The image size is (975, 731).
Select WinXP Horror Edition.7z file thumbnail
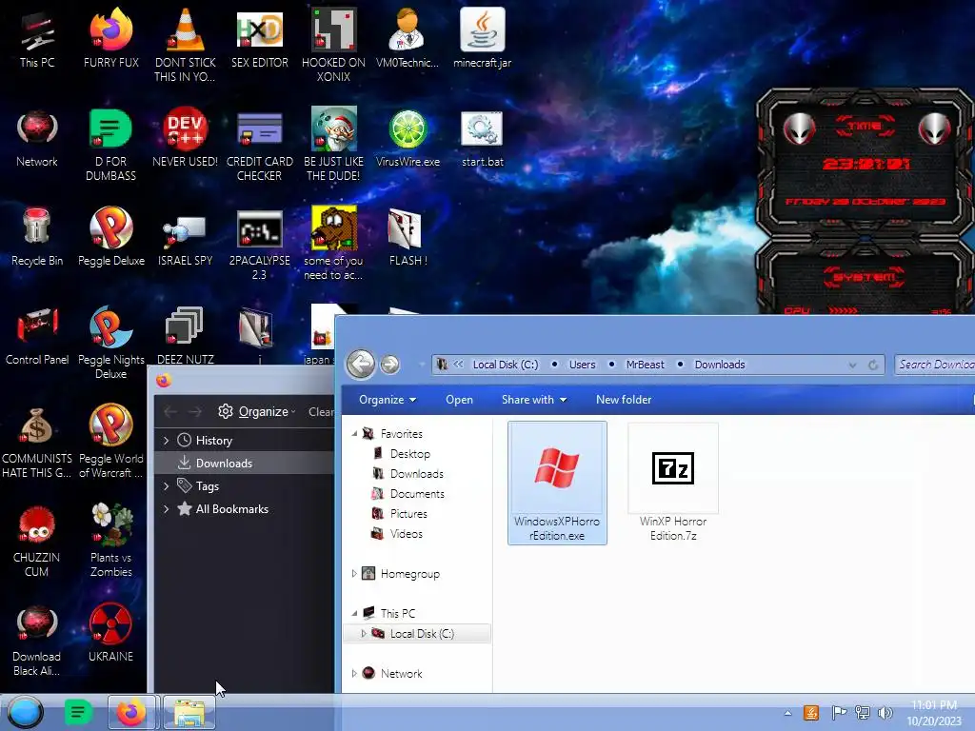tap(673, 483)
